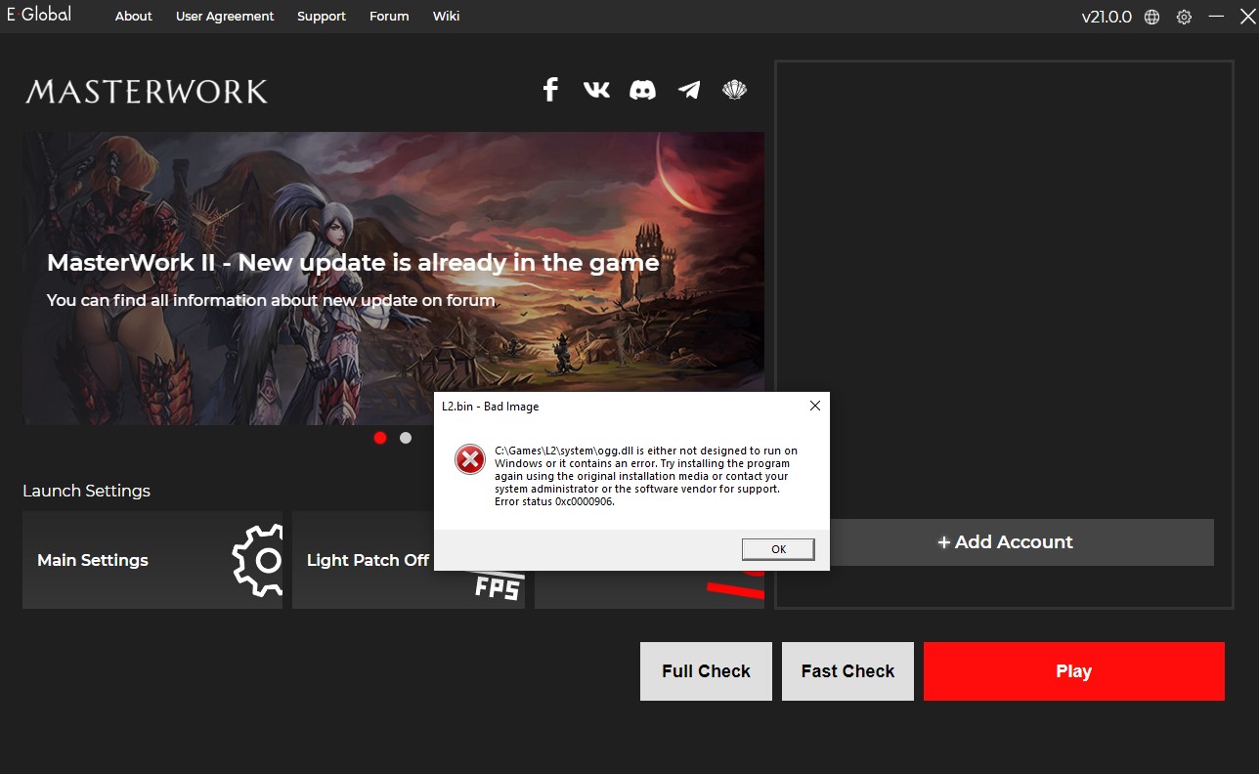Open launcher settings gear icon
Viewport: 1259px width, 774px height.
1184,17
